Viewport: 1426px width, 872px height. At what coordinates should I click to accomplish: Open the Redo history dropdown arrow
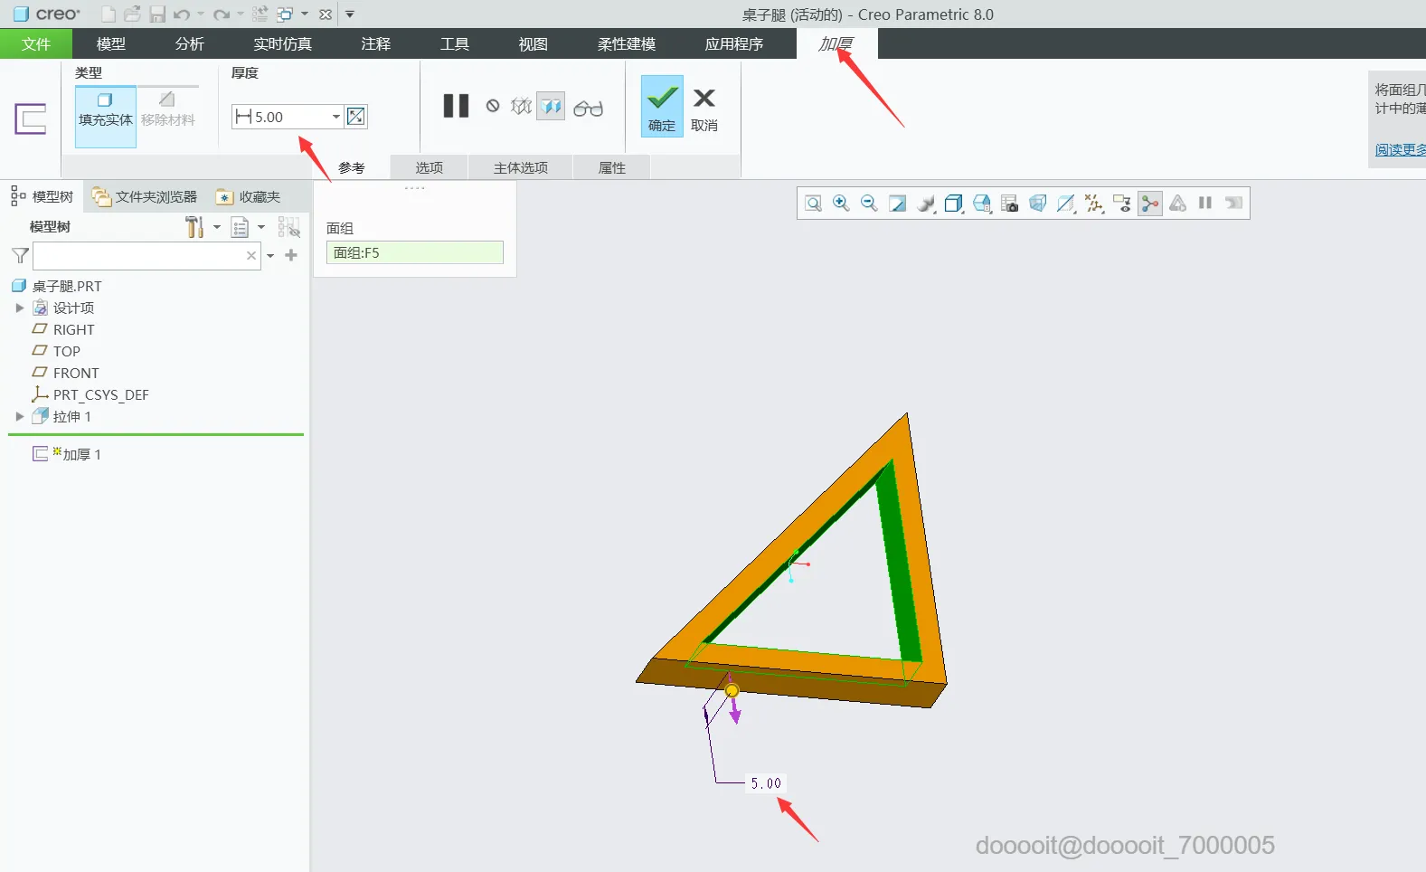tap(240, 14)
